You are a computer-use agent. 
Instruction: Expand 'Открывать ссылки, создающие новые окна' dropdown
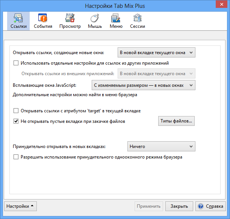156,53
